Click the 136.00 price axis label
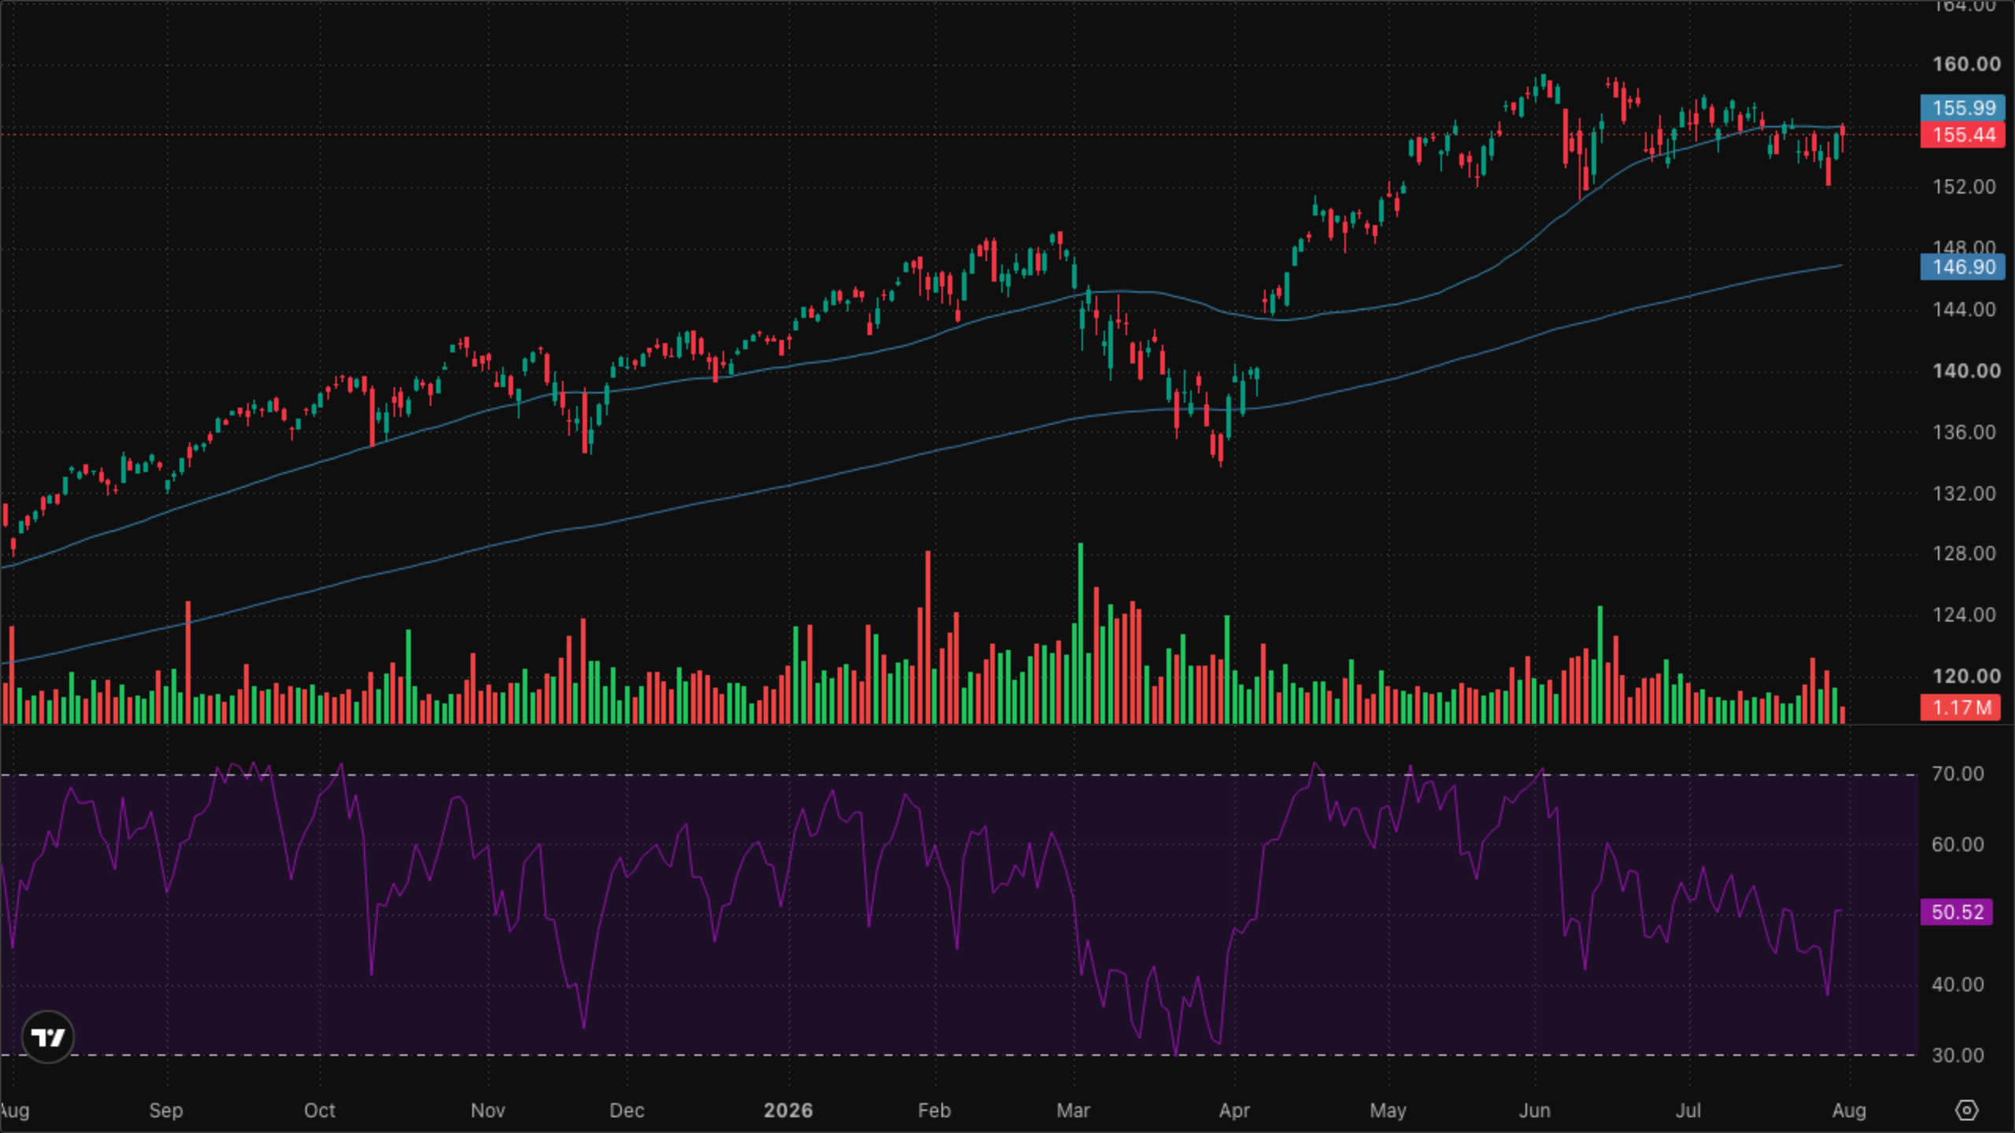Screen dimensions: 2015x1133 click(1964, 432)
